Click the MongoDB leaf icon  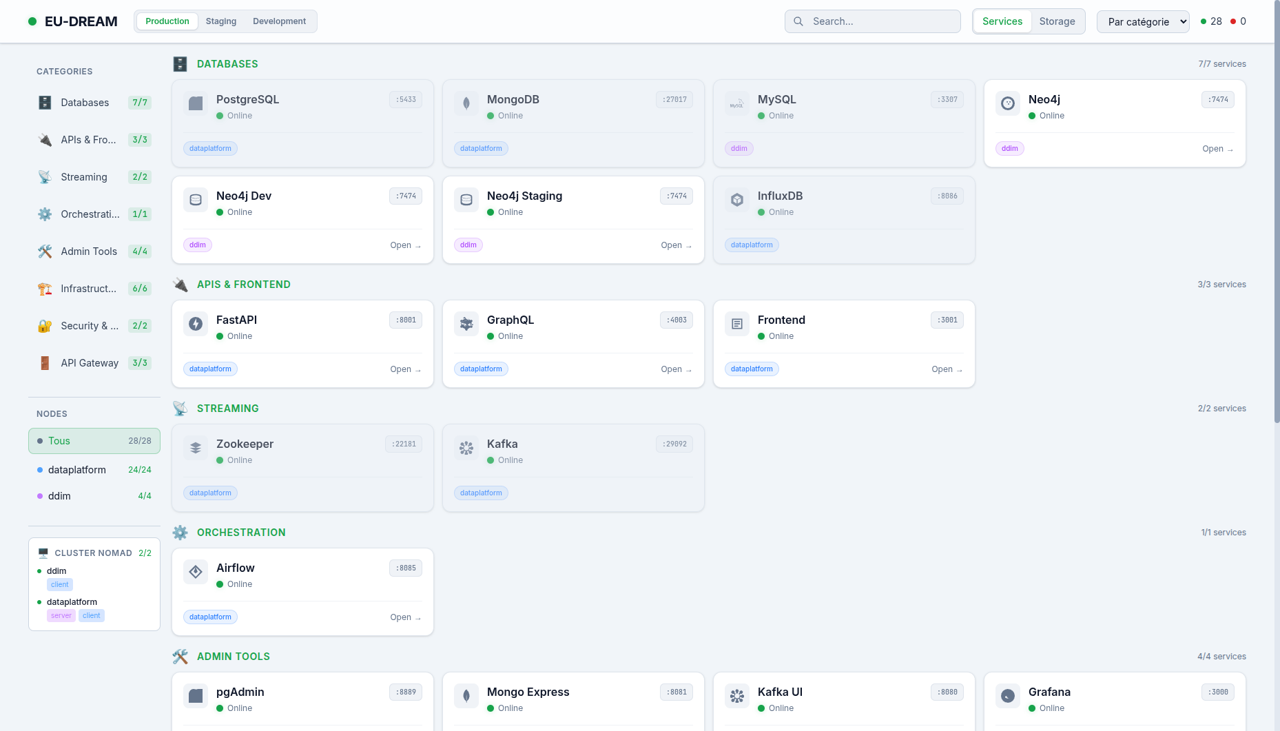466,103
